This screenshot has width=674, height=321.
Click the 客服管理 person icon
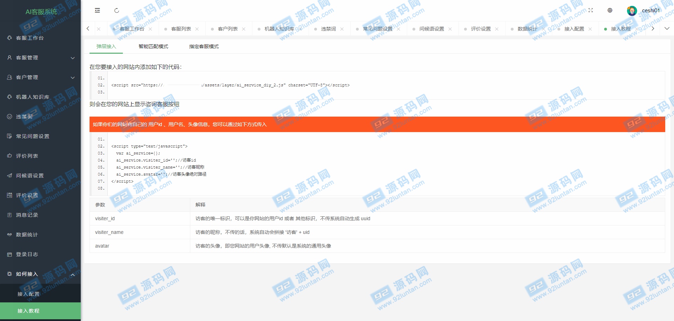9,58
